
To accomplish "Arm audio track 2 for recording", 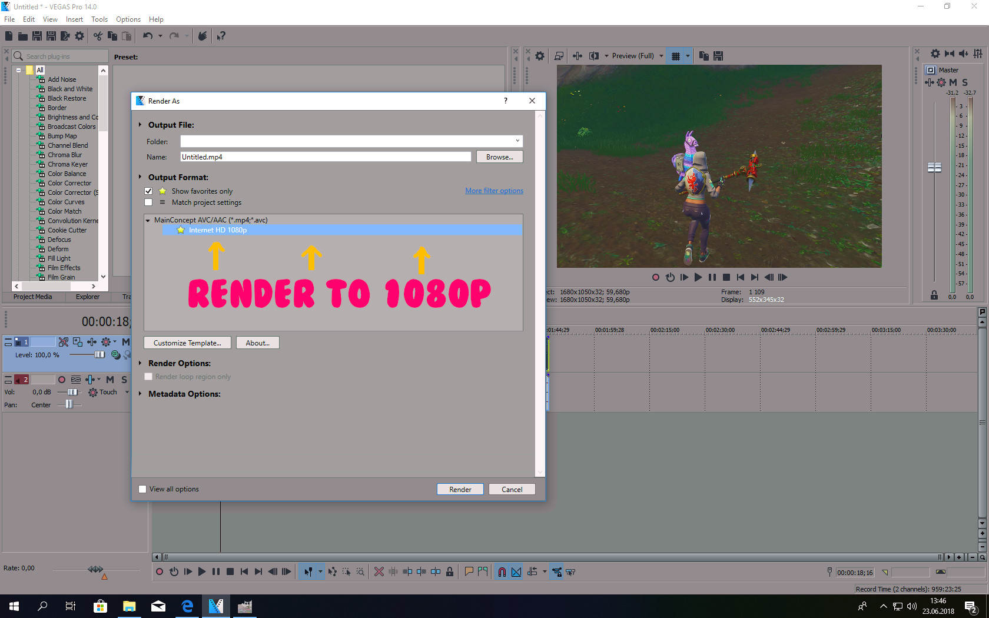I will pyautogui.click(x=62, y=380).
